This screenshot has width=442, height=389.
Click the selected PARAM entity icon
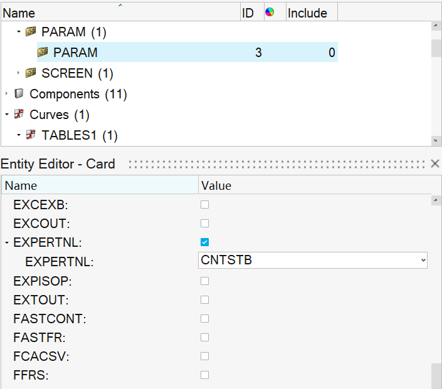point(43,53)
